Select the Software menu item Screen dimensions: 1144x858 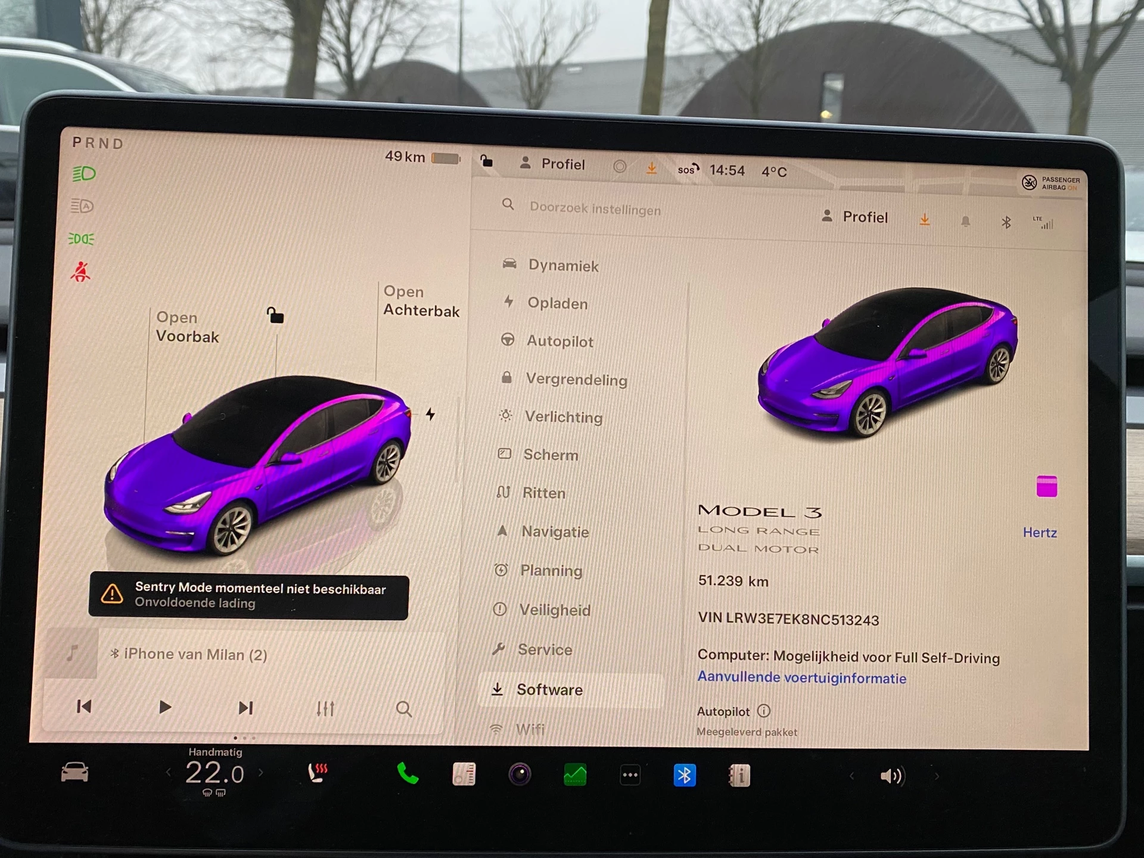(571, 690)
